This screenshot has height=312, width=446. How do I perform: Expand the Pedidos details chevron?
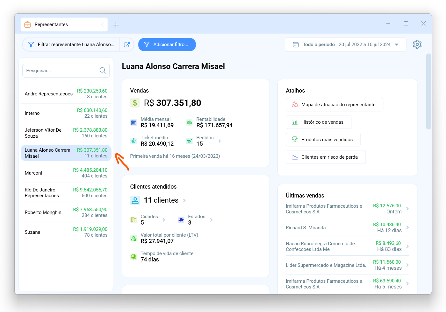[219, 141]
